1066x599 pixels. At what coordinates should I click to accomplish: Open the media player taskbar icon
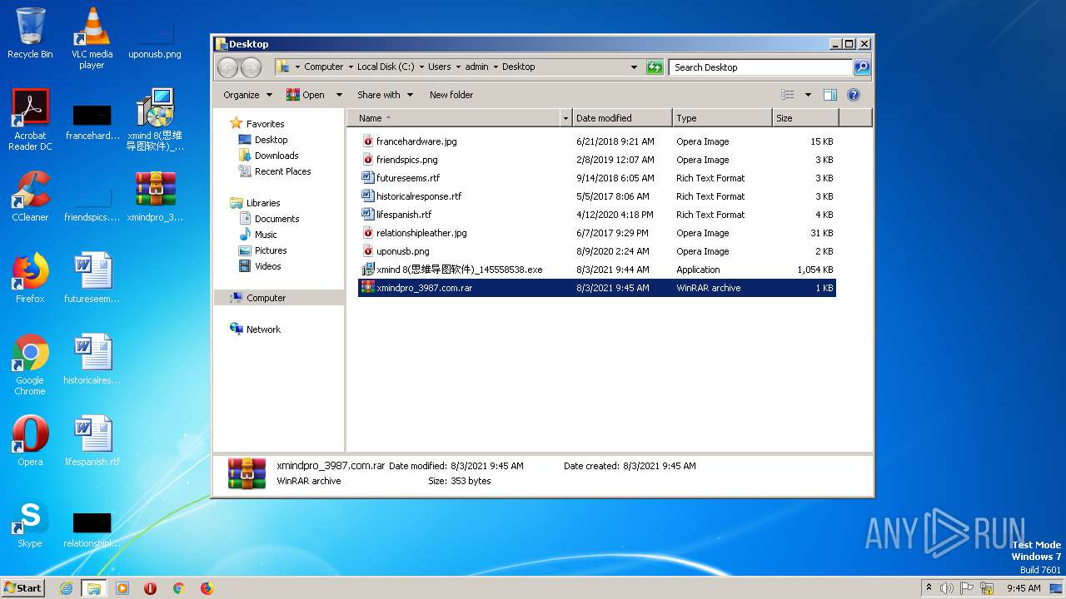[122, 588]
